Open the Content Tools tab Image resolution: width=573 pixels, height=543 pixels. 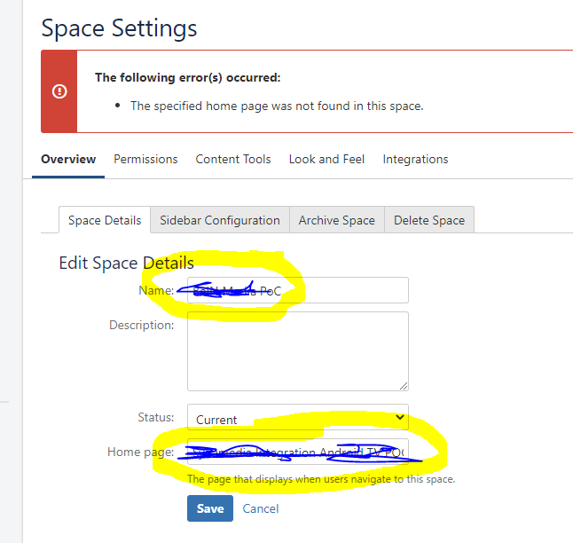click(233, 159)
